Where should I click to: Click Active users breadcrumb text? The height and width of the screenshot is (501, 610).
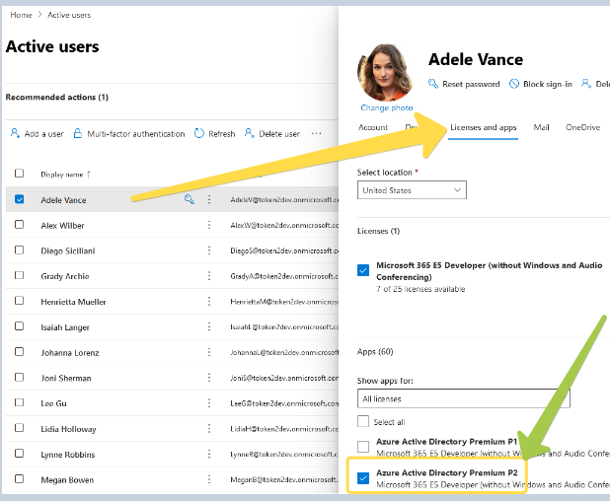coord(69,15)
